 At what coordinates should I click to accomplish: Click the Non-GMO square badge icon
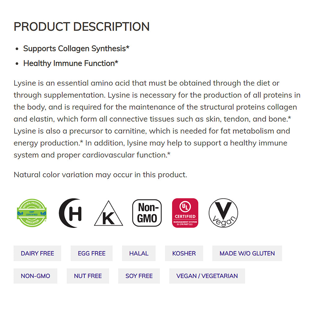coord(147,213)
